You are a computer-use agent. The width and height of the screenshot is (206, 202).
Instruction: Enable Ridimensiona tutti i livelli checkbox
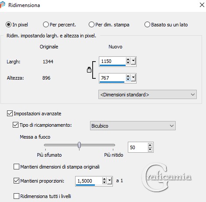click(x=16, y=196)
